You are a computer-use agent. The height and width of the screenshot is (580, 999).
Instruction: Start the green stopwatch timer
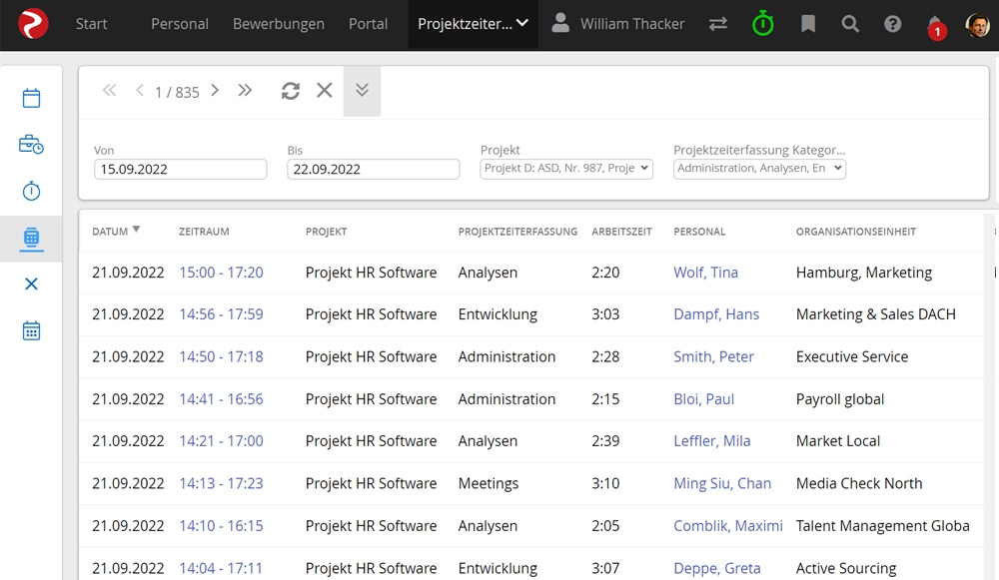[762, 24]
